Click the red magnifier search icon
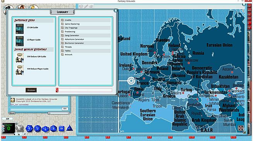The width and height of the screenshot is (253, 141). tap(57, 90)
